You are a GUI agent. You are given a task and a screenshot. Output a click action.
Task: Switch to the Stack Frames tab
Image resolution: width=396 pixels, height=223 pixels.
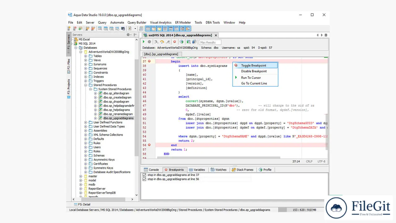click(x=243, y=170)
